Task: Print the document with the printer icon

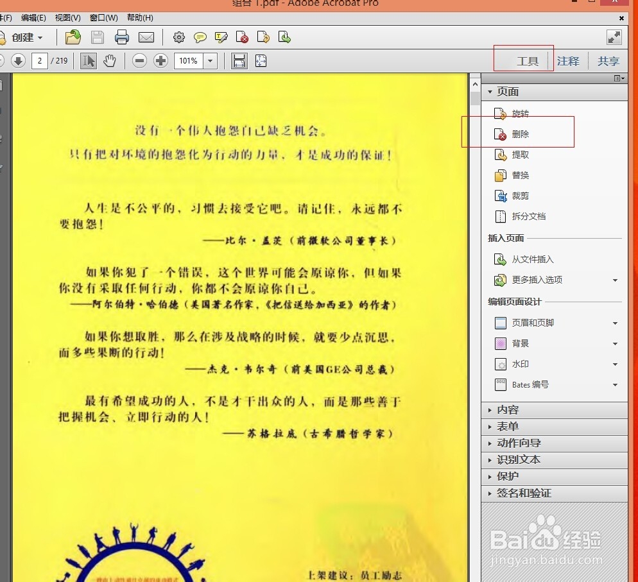Action: (122, 37)
